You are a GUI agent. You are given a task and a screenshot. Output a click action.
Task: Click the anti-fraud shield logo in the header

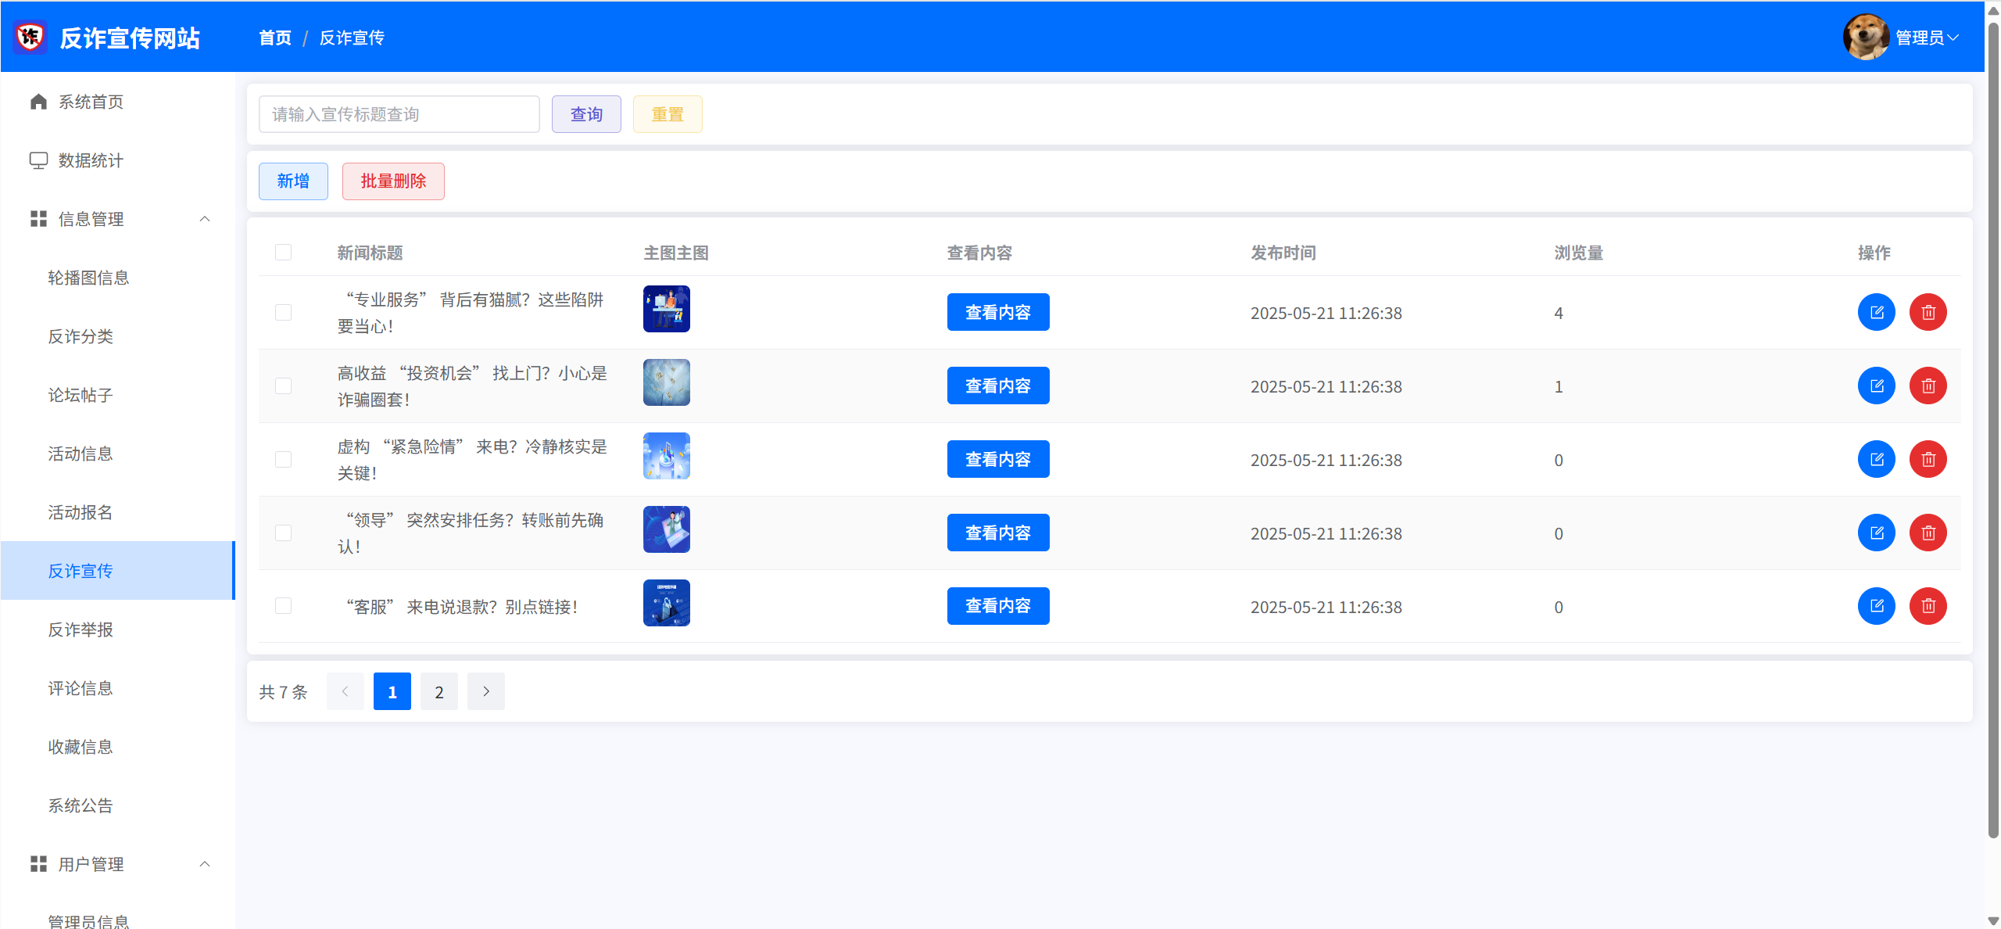(x=30, y=38)
